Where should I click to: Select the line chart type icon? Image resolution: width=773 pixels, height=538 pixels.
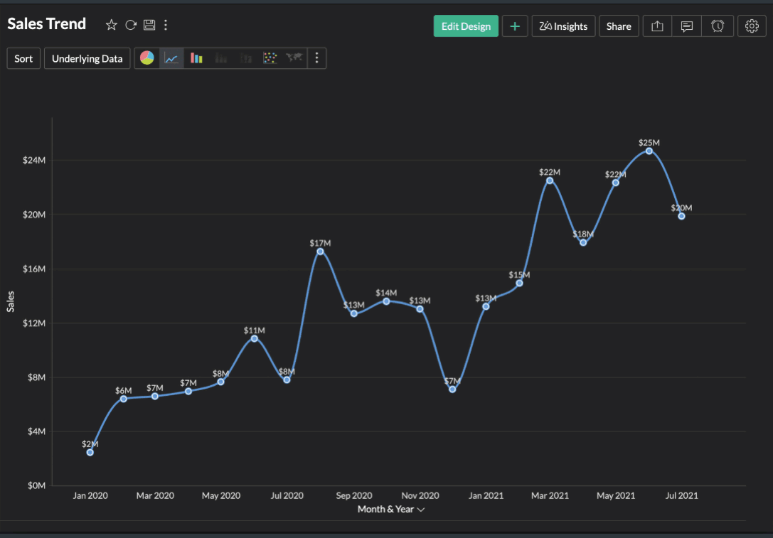coord(171,58)
